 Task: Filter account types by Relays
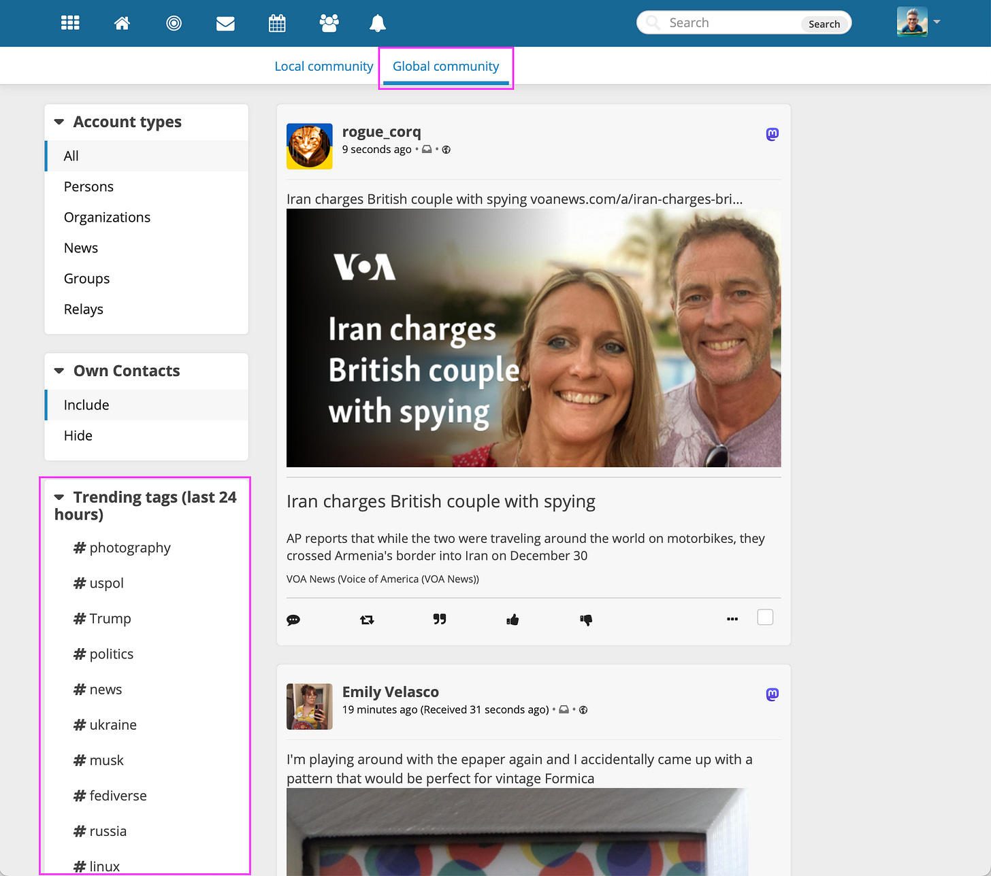pos(146,309)
